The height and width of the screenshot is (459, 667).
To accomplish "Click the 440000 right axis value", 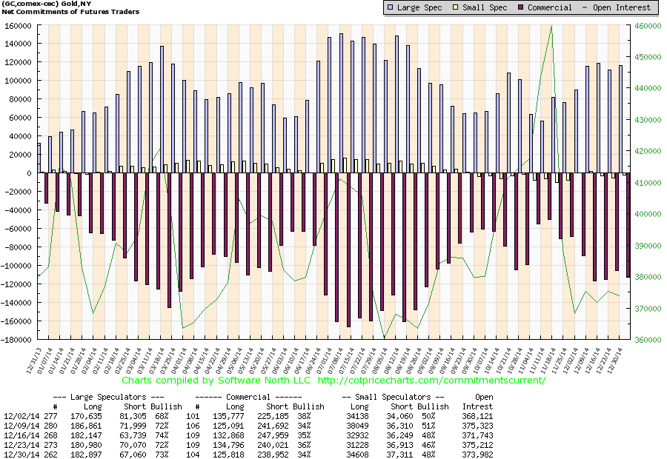I will (x=648, y=88).
